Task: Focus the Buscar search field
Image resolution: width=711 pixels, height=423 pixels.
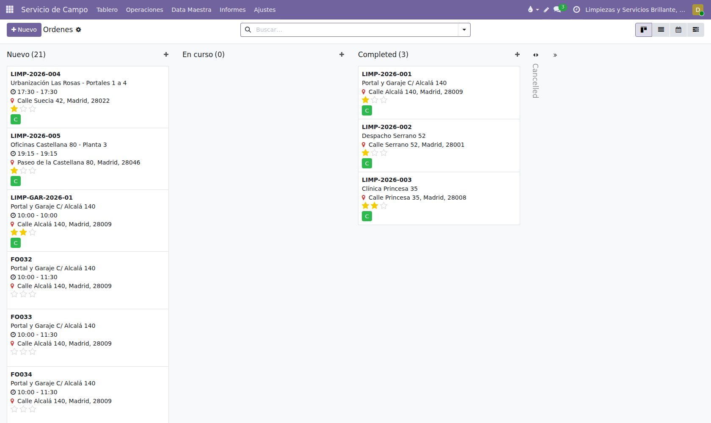Action: pos(355,30)
